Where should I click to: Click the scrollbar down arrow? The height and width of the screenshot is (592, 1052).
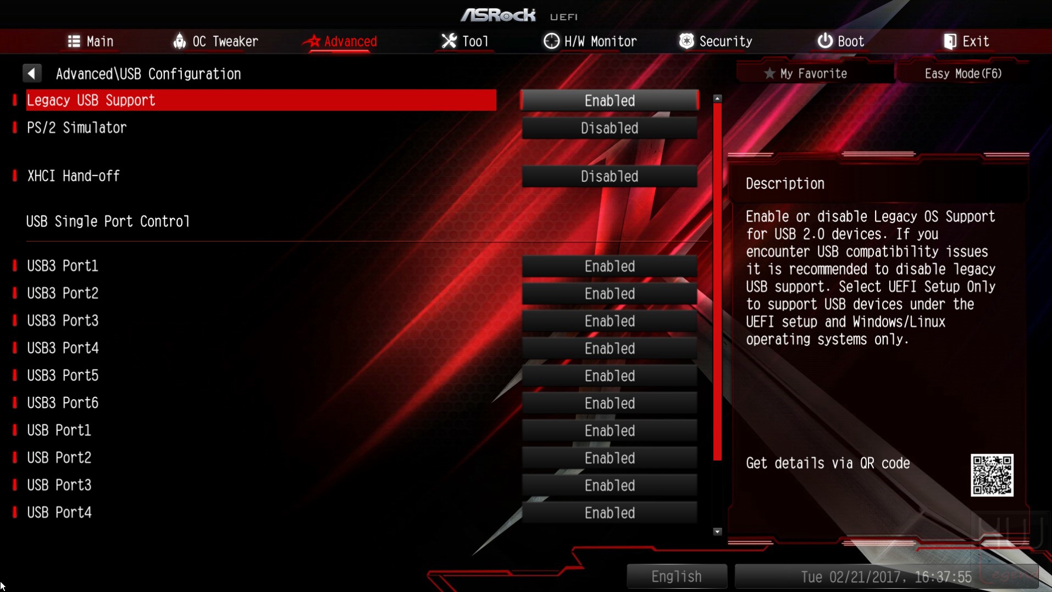pos(717,532)
